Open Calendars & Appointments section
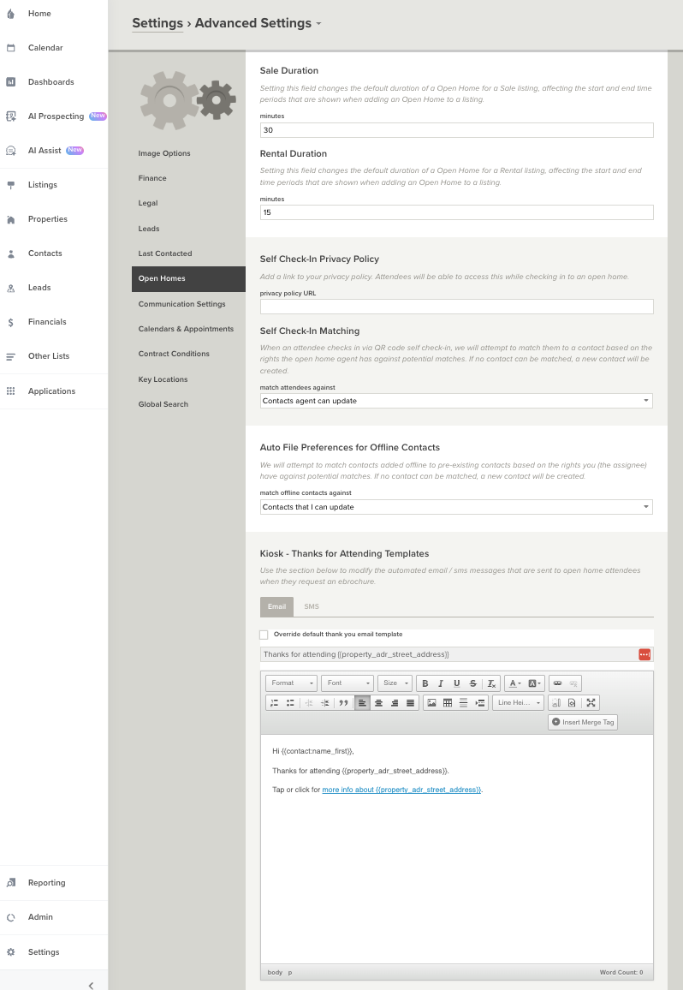 pos(188,329)
